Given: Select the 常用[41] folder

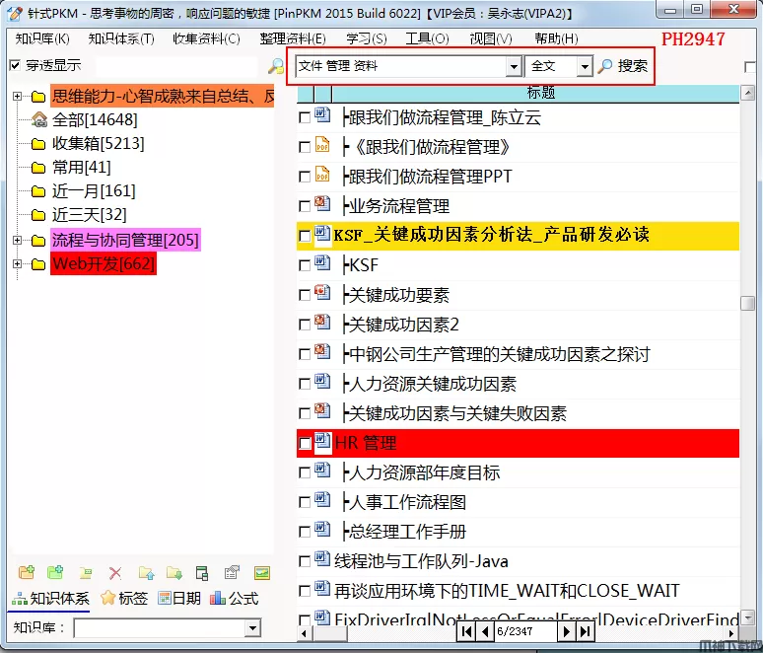Looking at the screenshot, I should (x=81, y=167).
